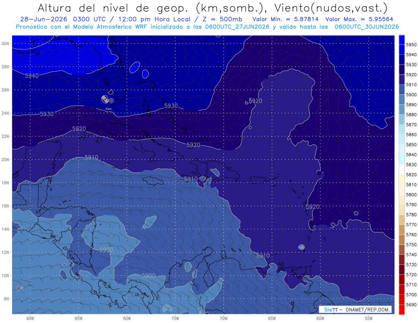Click the 5690 legend value label
The height and width of the screenshot is (323, 418).
[411, 305]
